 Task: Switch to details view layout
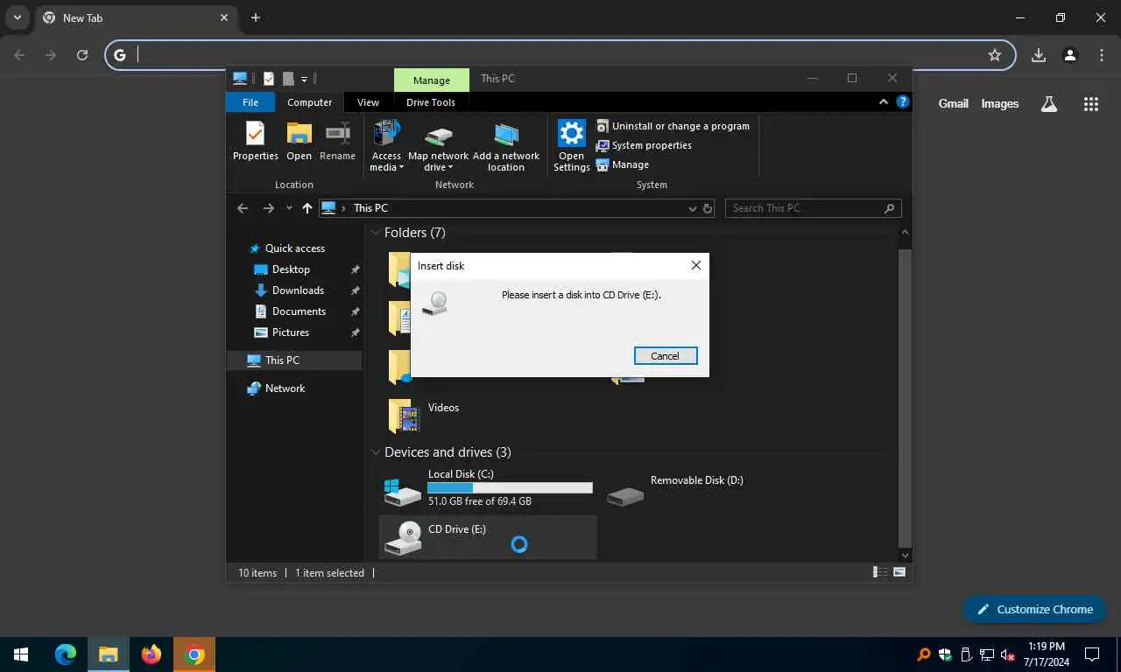(x=880, y=572)
